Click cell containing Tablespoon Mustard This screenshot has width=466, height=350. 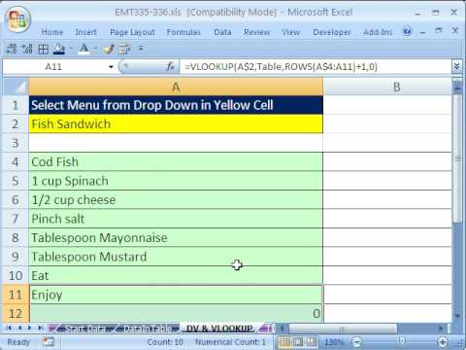click(176, 257)
